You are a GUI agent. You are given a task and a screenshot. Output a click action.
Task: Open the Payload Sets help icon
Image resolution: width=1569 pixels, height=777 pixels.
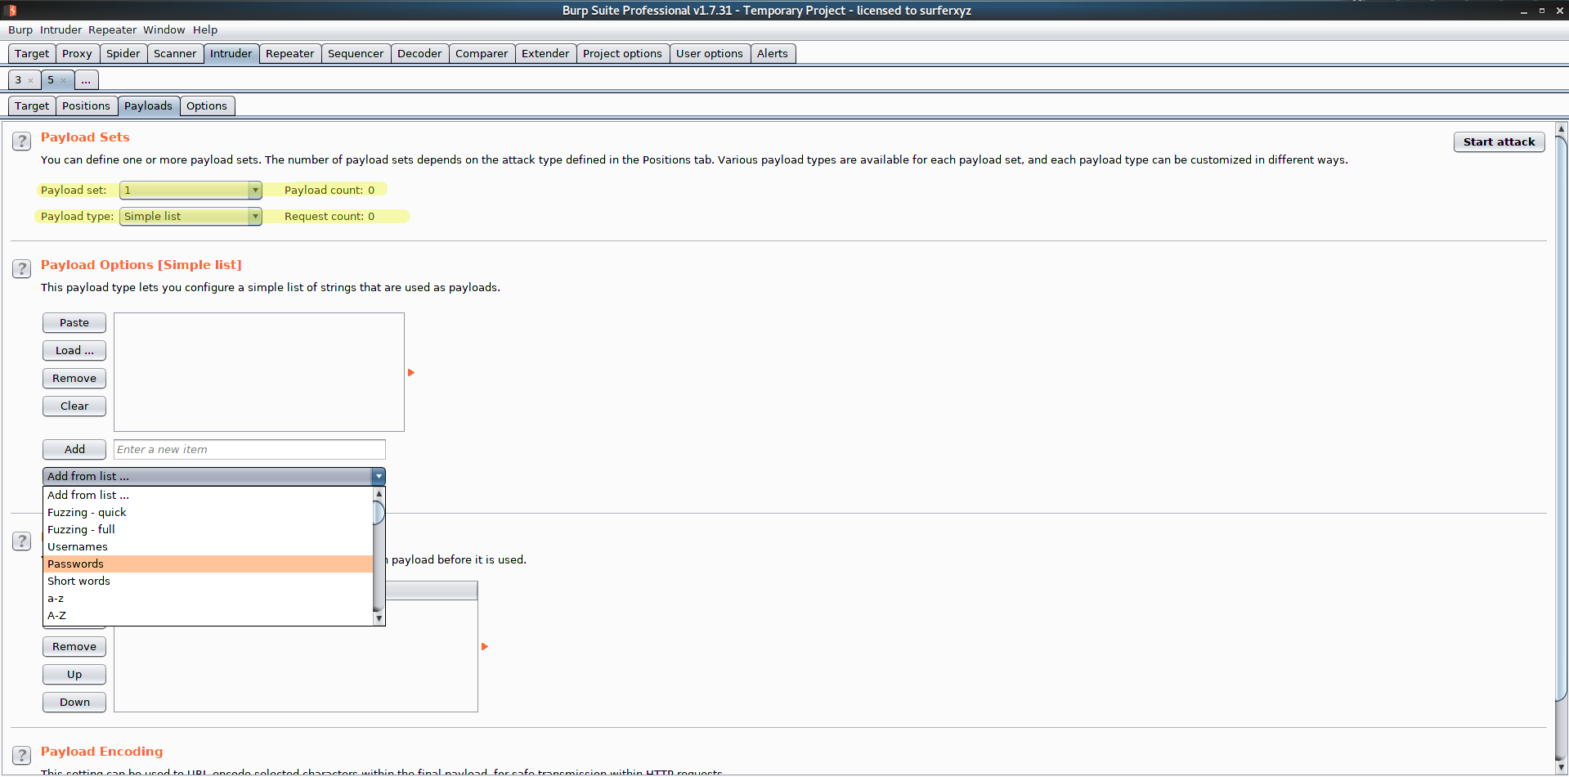pos(22,141)
